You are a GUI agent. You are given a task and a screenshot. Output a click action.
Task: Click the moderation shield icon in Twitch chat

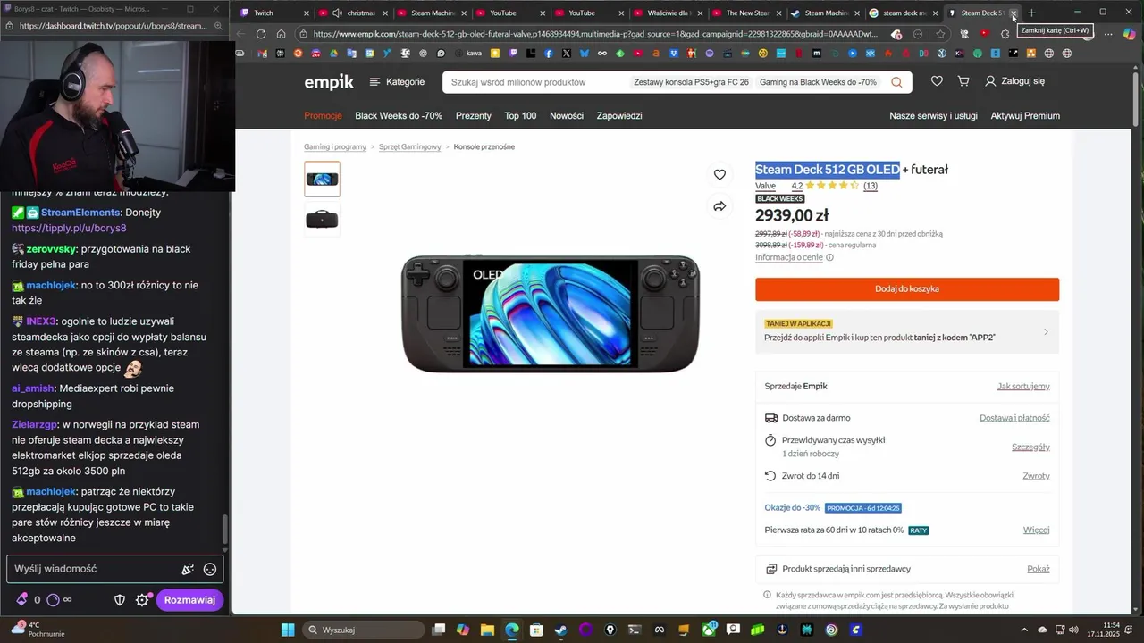(120, 600)
